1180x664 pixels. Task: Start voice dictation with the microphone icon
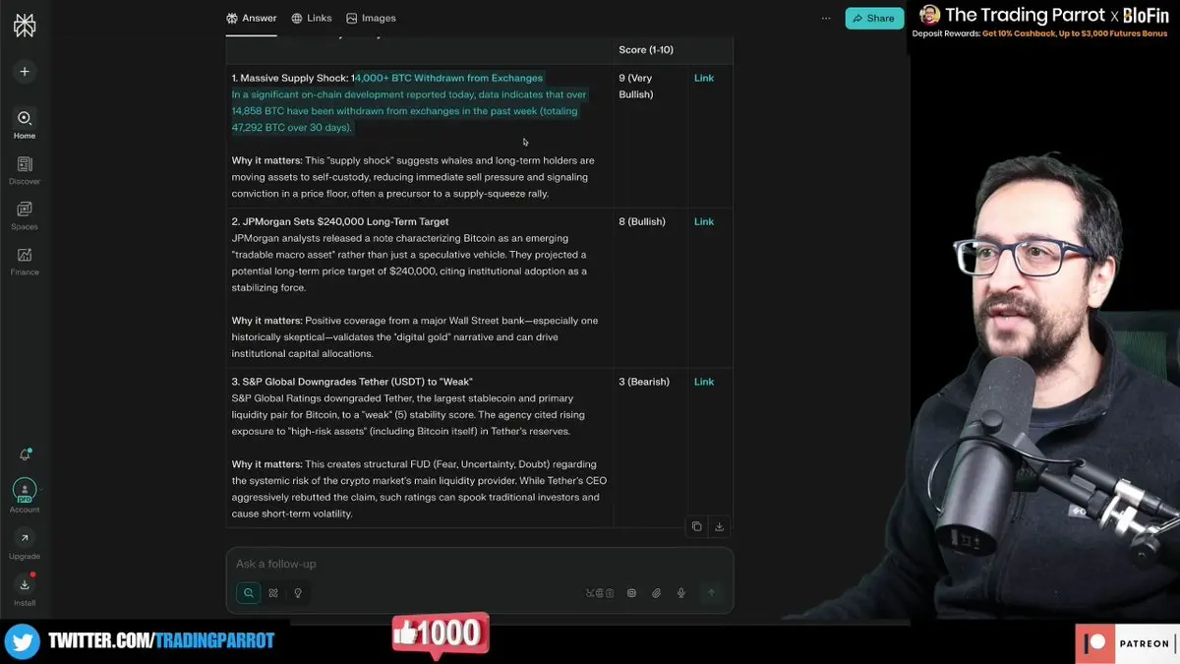coord(680,593)
